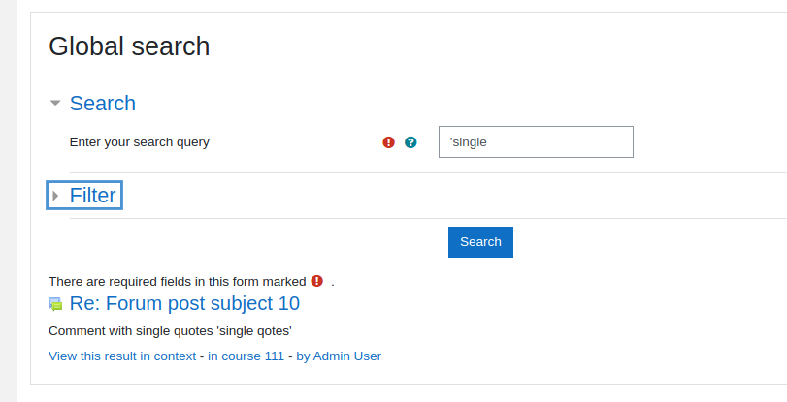Click the teal help icon for search query
The width and height of the screenshot is (787, 402).
(410, 142)
